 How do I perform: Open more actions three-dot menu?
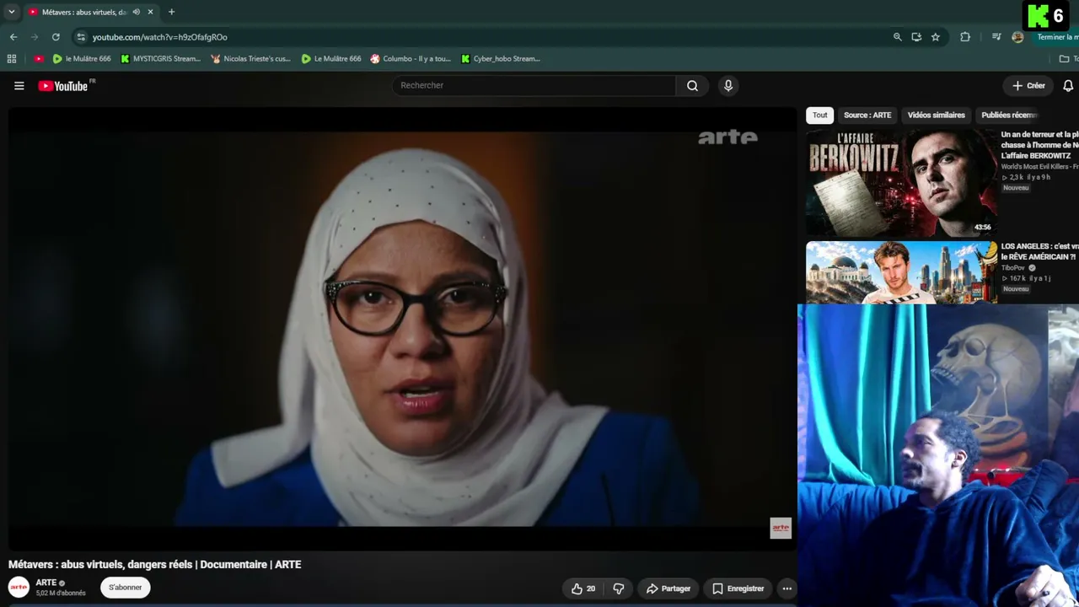click(x=786, y=588)
